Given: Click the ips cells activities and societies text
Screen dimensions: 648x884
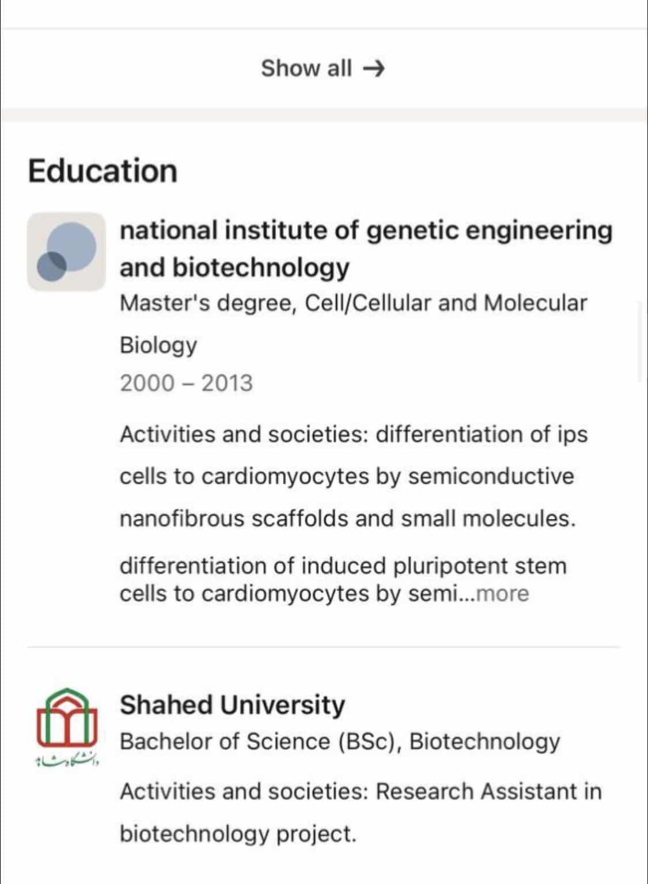Looking at the screenshot, I should [x=353, y=476].
